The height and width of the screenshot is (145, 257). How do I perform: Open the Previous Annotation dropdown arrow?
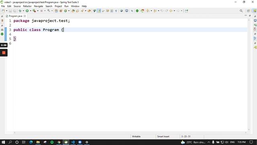point(159,11)
